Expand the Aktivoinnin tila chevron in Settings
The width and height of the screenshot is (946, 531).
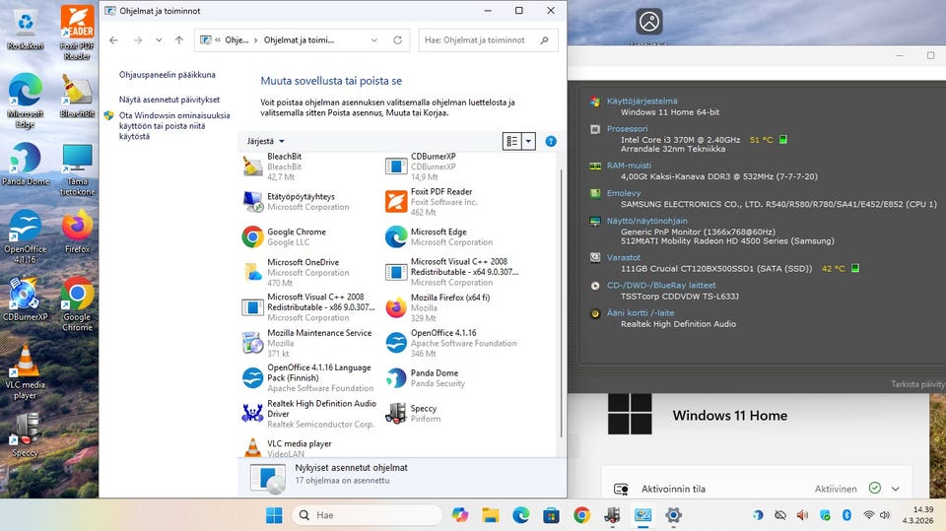(896, 489)
